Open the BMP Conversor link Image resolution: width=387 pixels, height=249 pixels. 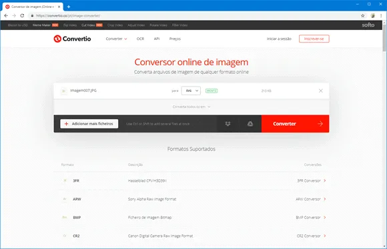[308, 217]
